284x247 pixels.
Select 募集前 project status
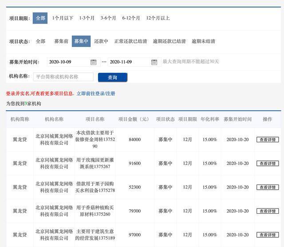[61, 41]
